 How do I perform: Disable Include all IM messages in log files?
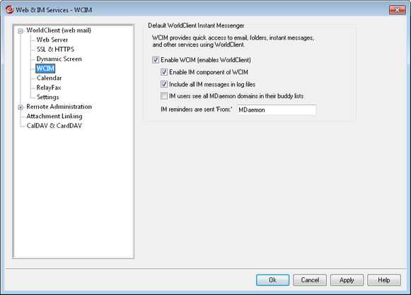click(x=164, y=84)
